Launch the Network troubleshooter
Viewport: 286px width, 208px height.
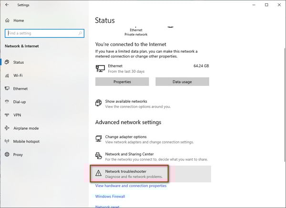click(x=151, y=174)
